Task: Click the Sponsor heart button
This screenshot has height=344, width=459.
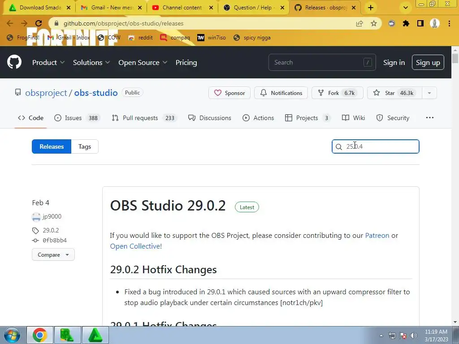Action: click(229, 93)
